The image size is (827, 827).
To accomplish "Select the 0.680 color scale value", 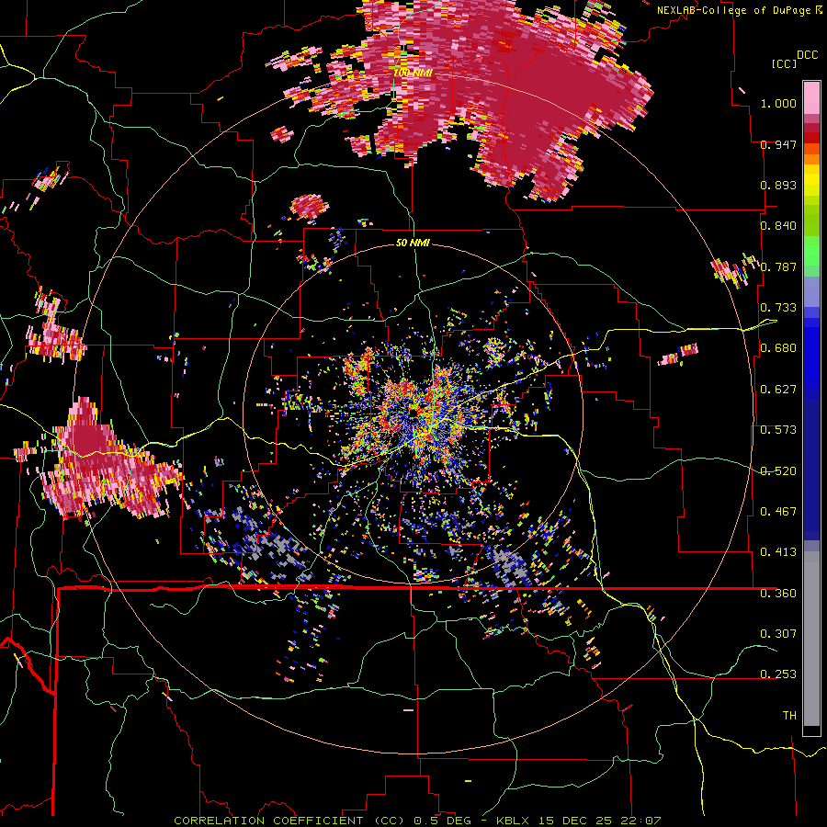I will 778,348.
